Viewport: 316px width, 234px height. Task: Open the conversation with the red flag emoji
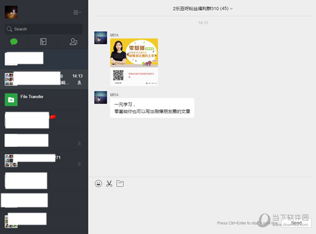[x=44, y=120]
